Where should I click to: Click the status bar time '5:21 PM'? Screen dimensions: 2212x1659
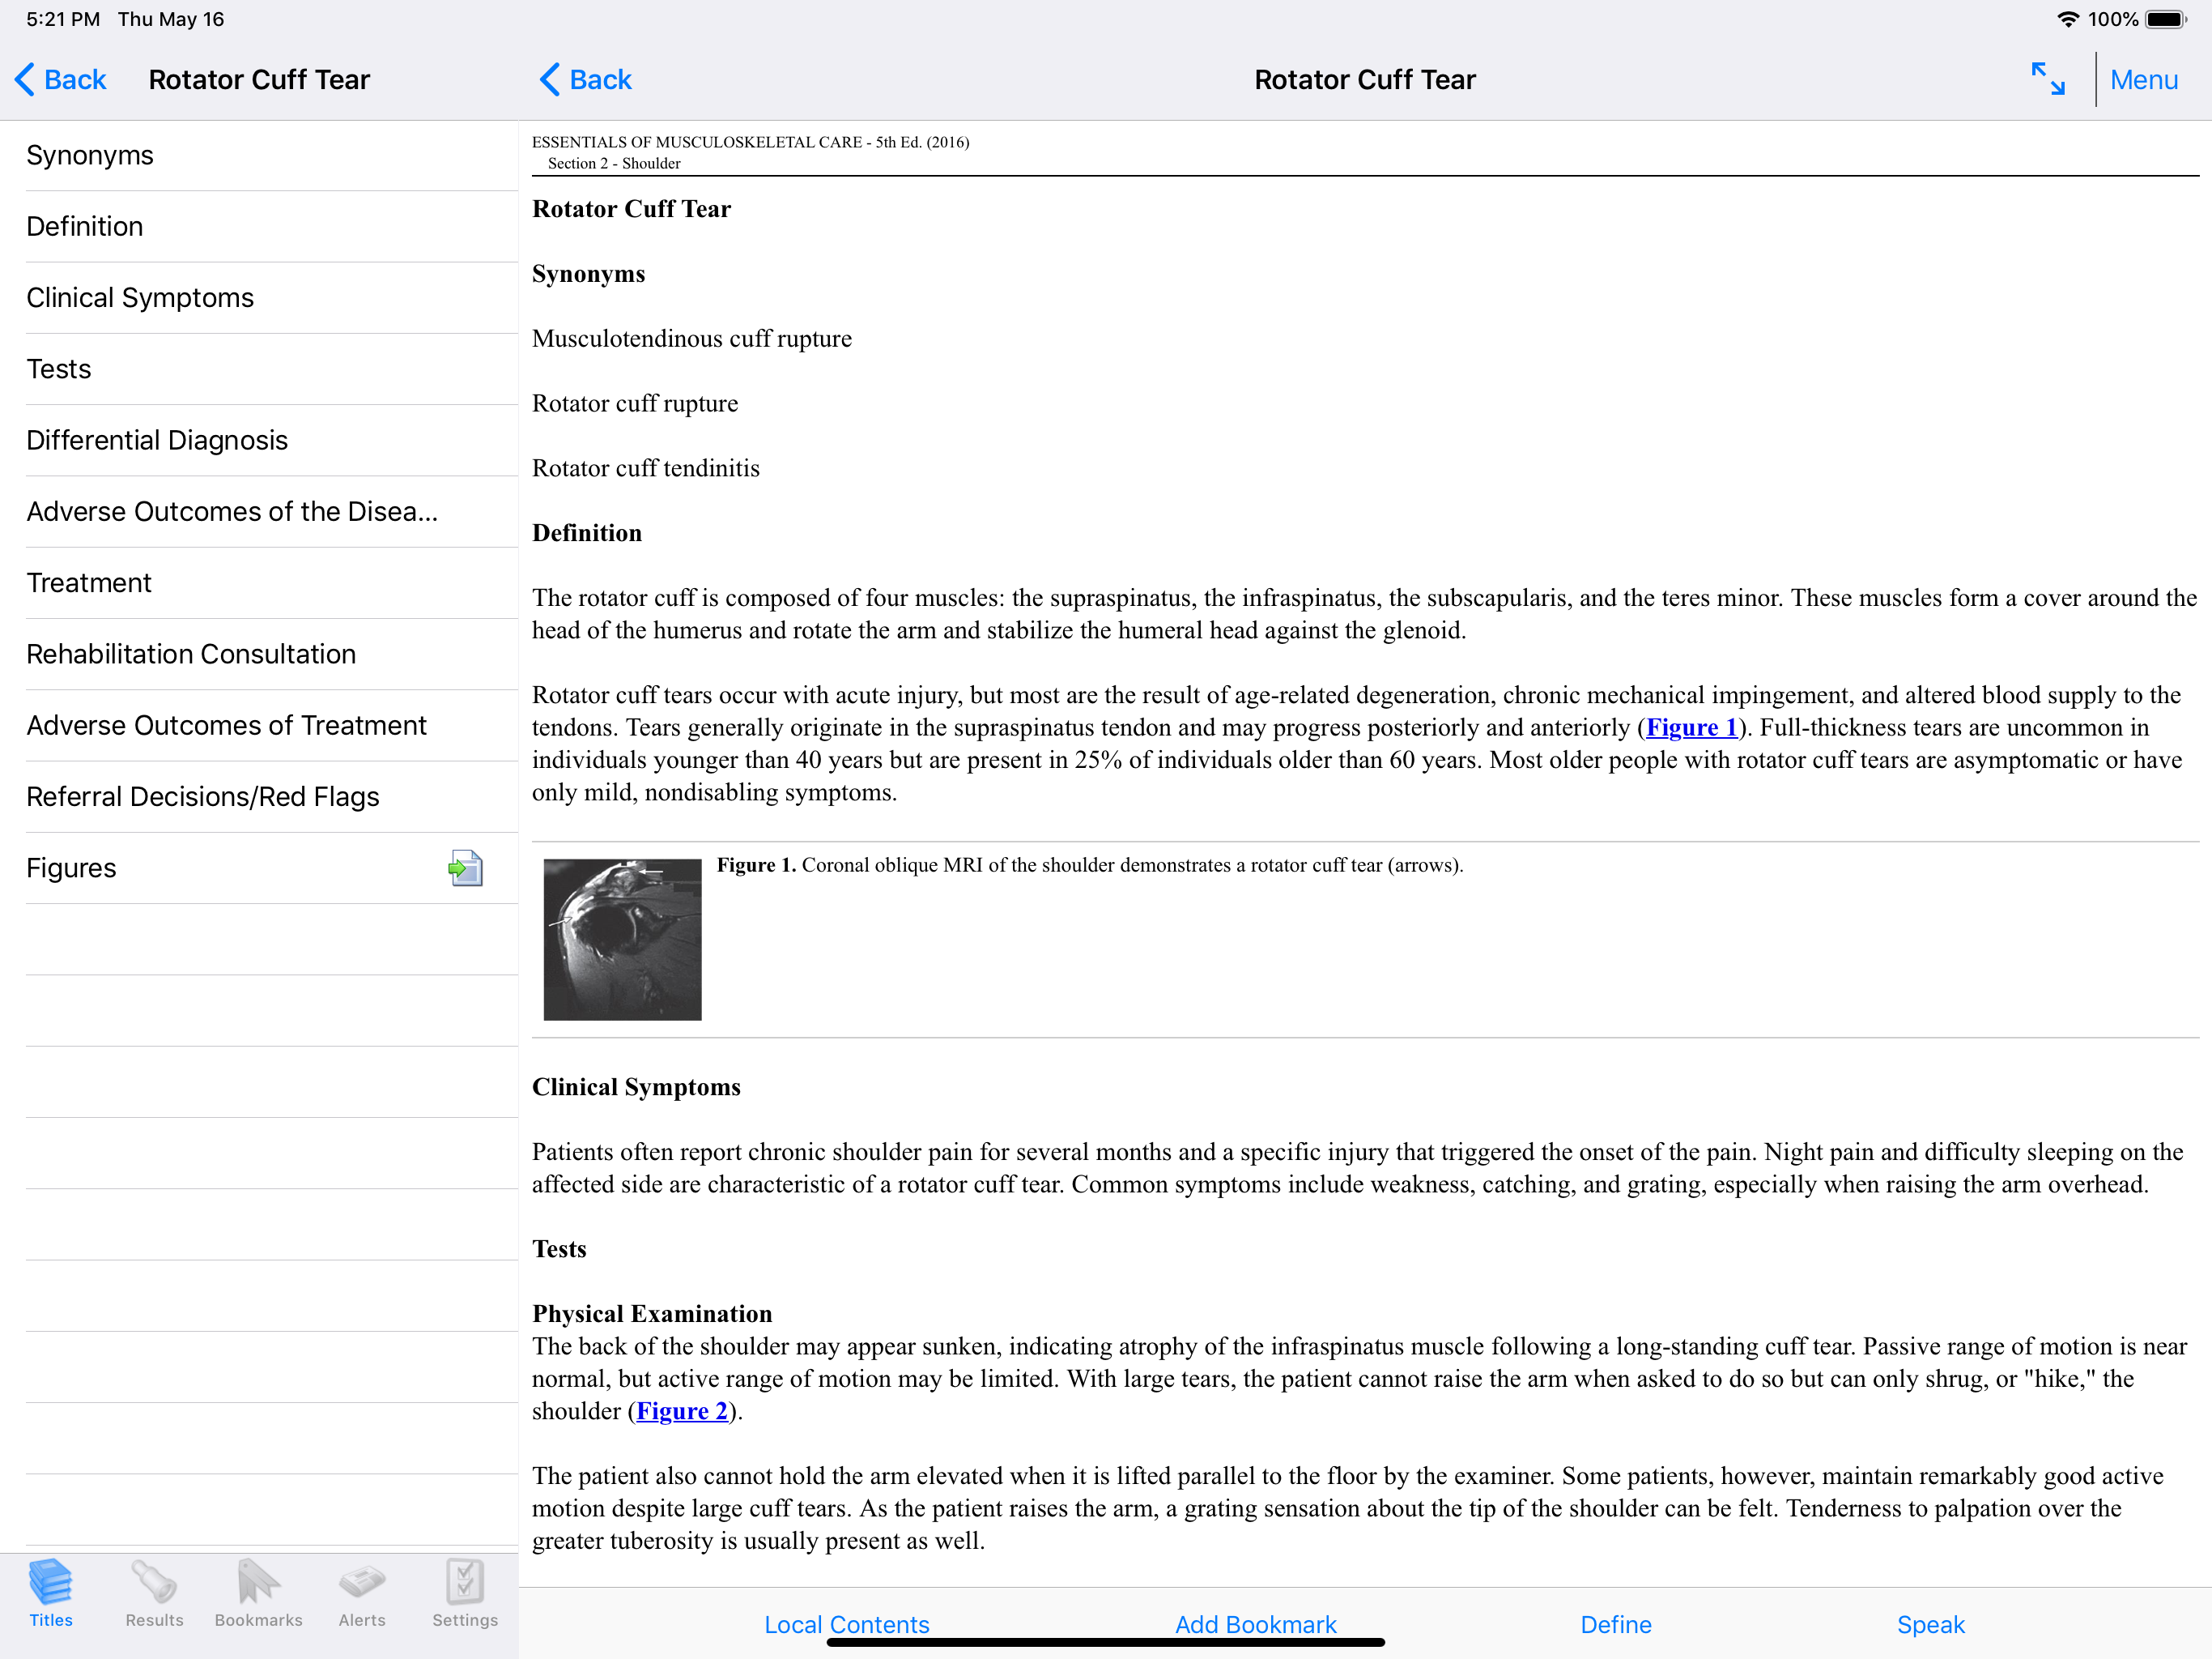click(x=62, y=19)
